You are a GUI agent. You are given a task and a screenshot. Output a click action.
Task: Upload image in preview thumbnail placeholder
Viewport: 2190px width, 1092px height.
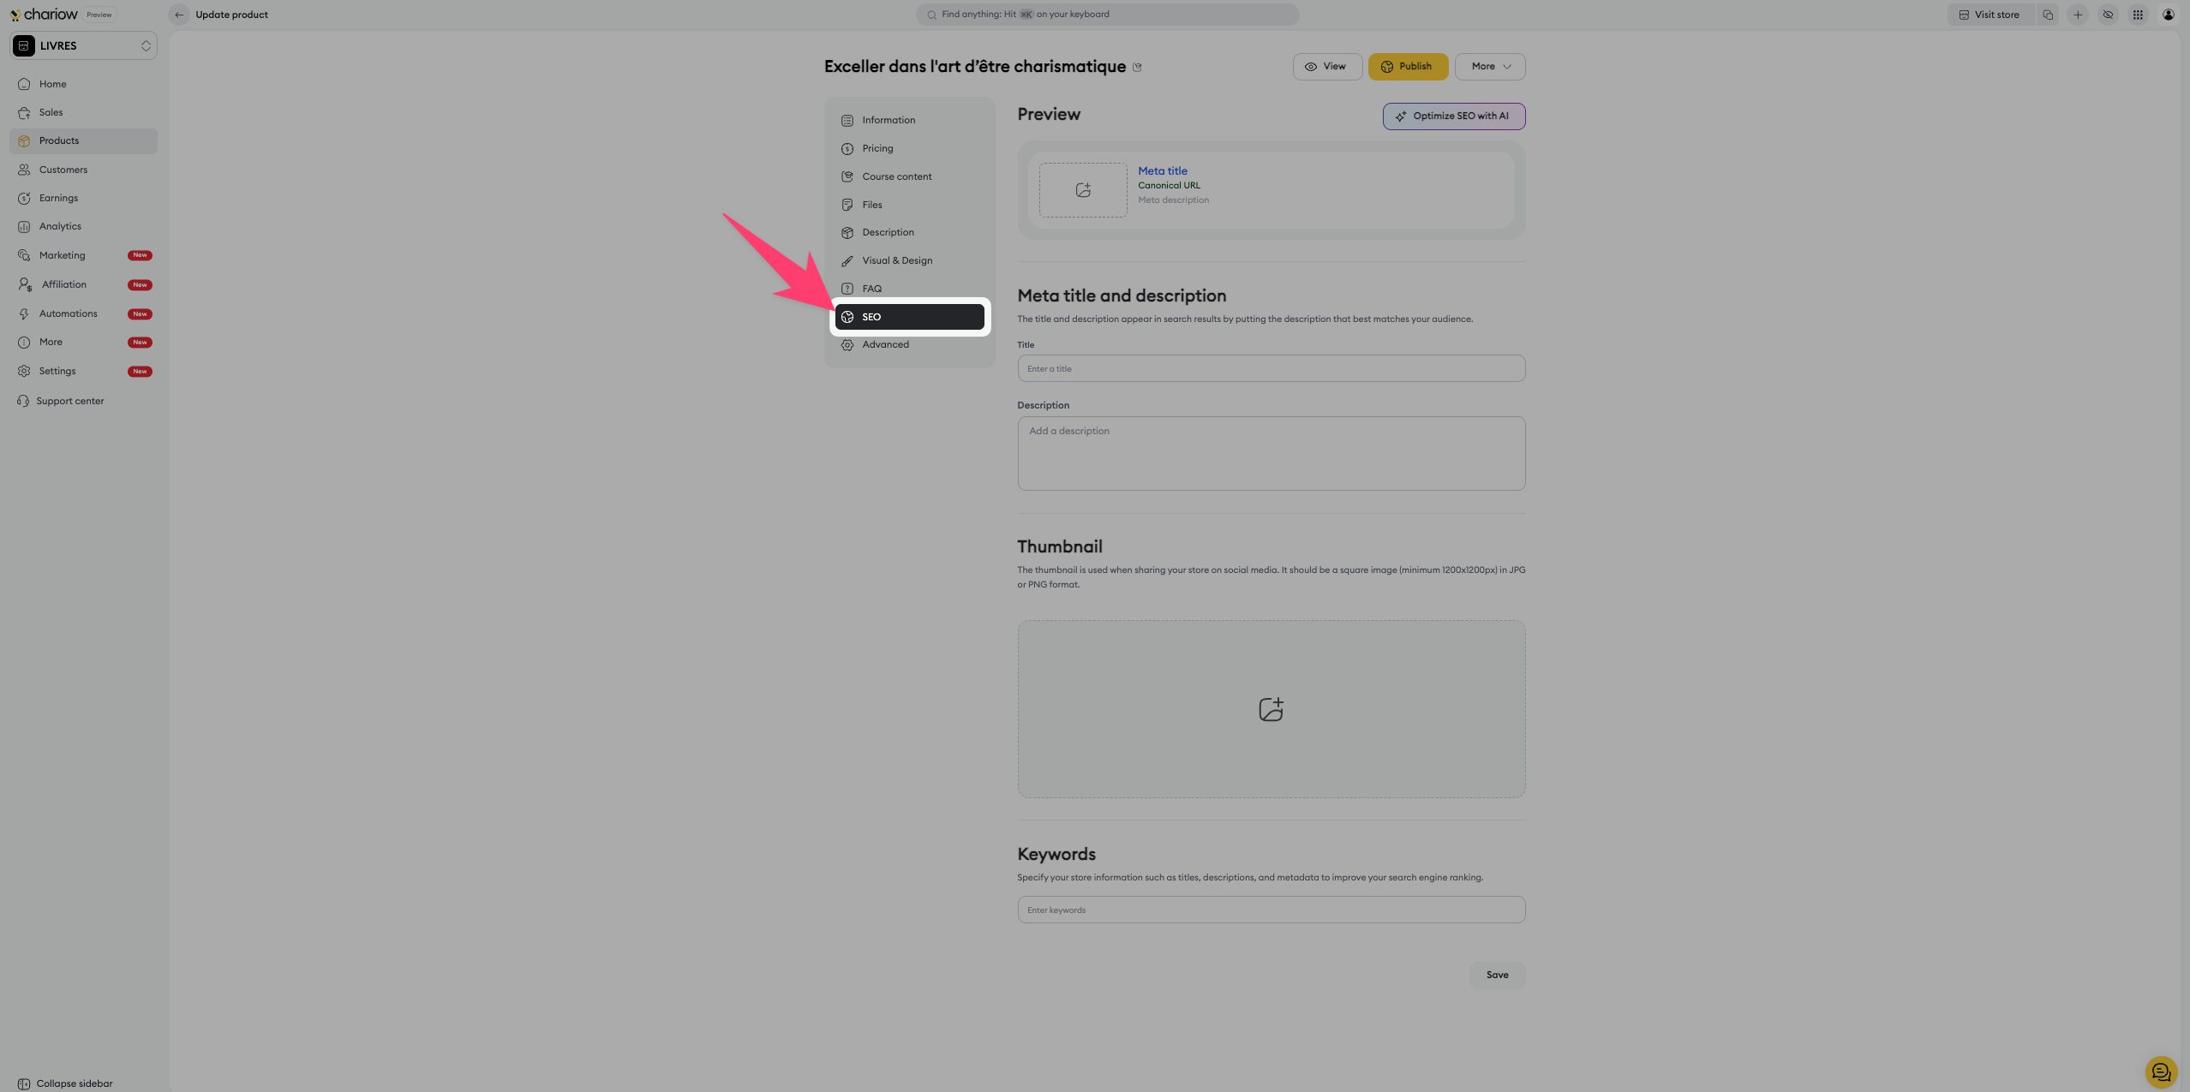click(x=1083, y=190)
